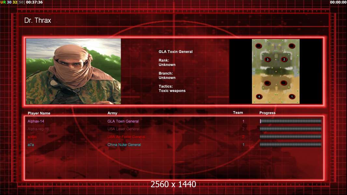Click the USA Air Force General army entry
Image resolution: width=347 pixels, height=195 pixels.
click(x=126, y=137)
